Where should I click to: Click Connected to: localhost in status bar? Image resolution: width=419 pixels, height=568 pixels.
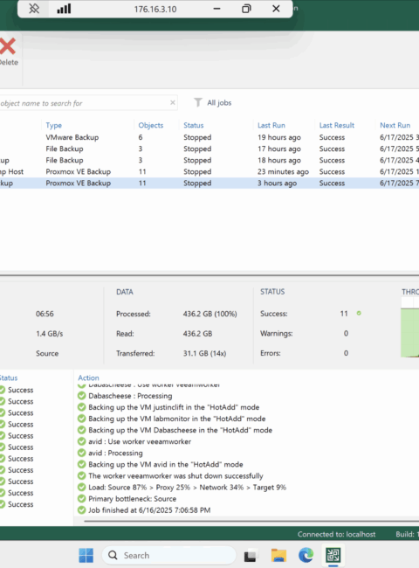tap(336, 534)
